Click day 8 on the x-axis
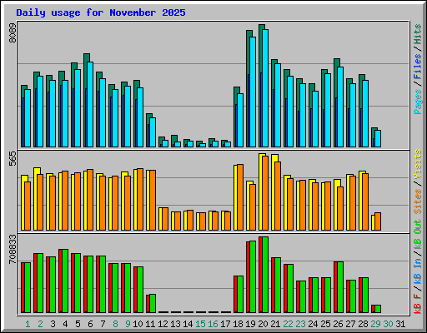The height and width of the screenshot is (333, 427). pyautogui.click(x=115, y=324)
